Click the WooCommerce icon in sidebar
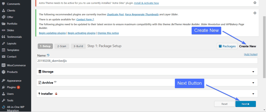266x112 pixels. pyautogui.click(x=3, y=65)
